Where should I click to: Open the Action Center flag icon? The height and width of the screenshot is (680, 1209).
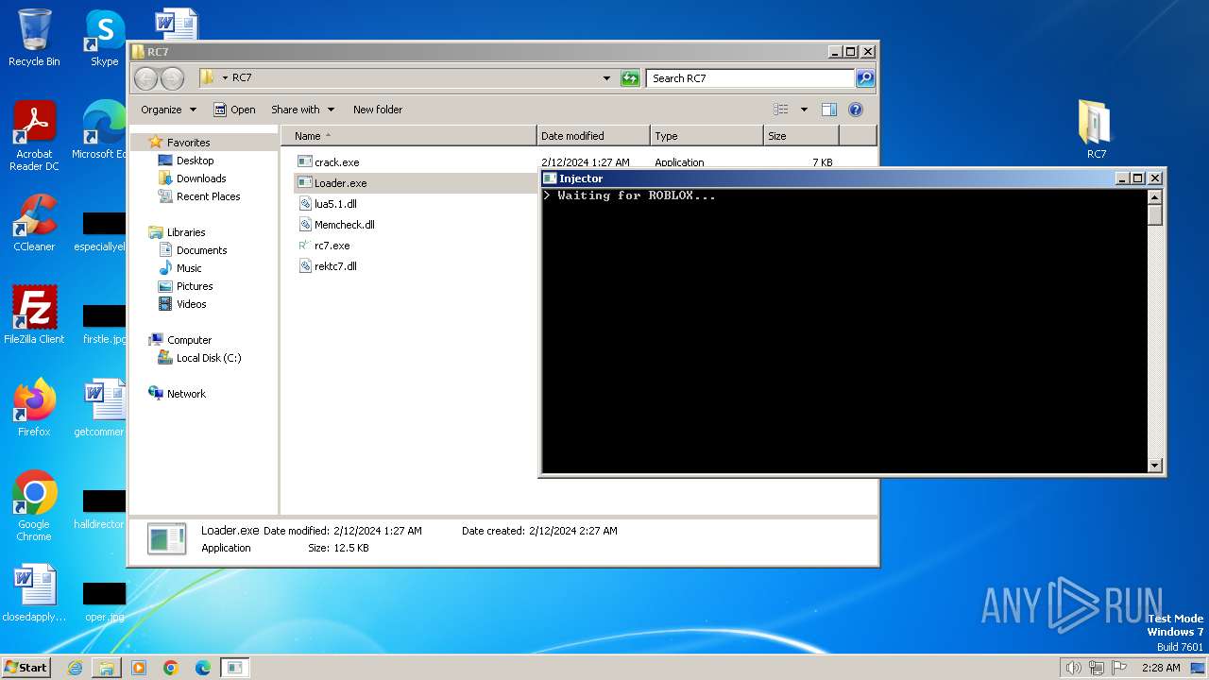1119,668
